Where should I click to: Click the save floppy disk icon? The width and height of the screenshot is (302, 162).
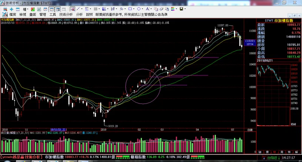coord(181,9)
